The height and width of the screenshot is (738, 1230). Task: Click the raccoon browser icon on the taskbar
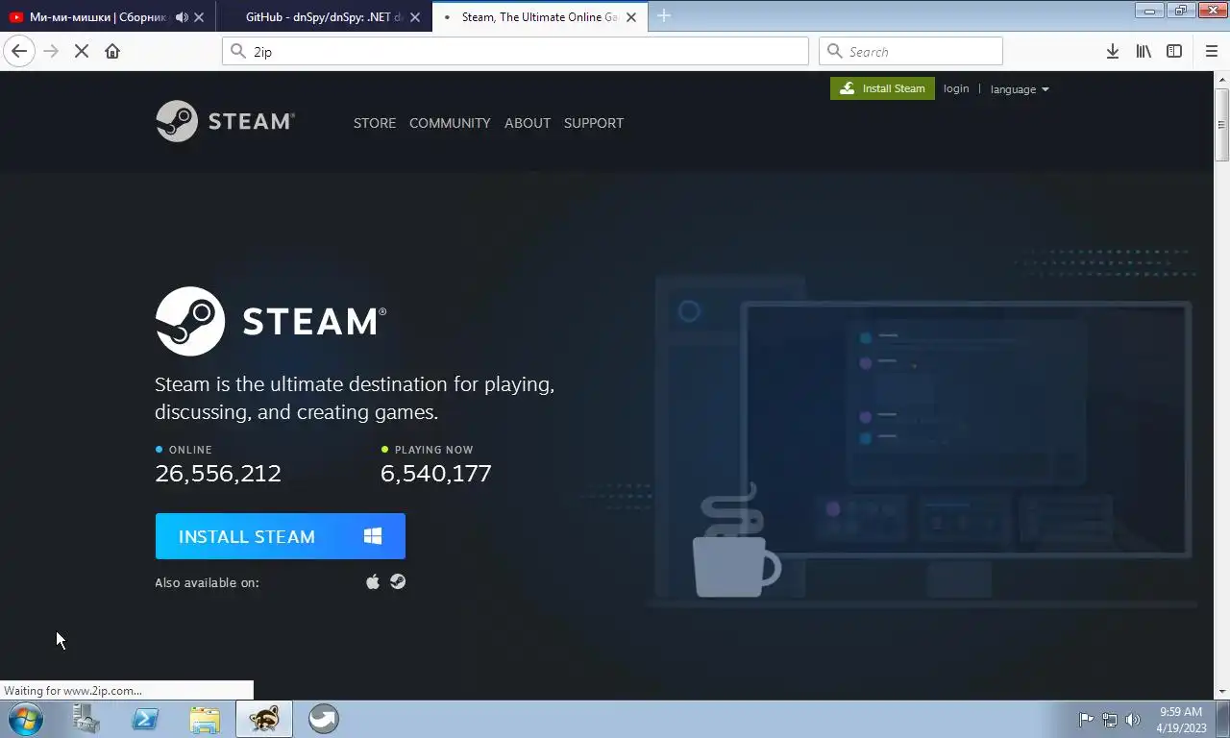[264, 719]
